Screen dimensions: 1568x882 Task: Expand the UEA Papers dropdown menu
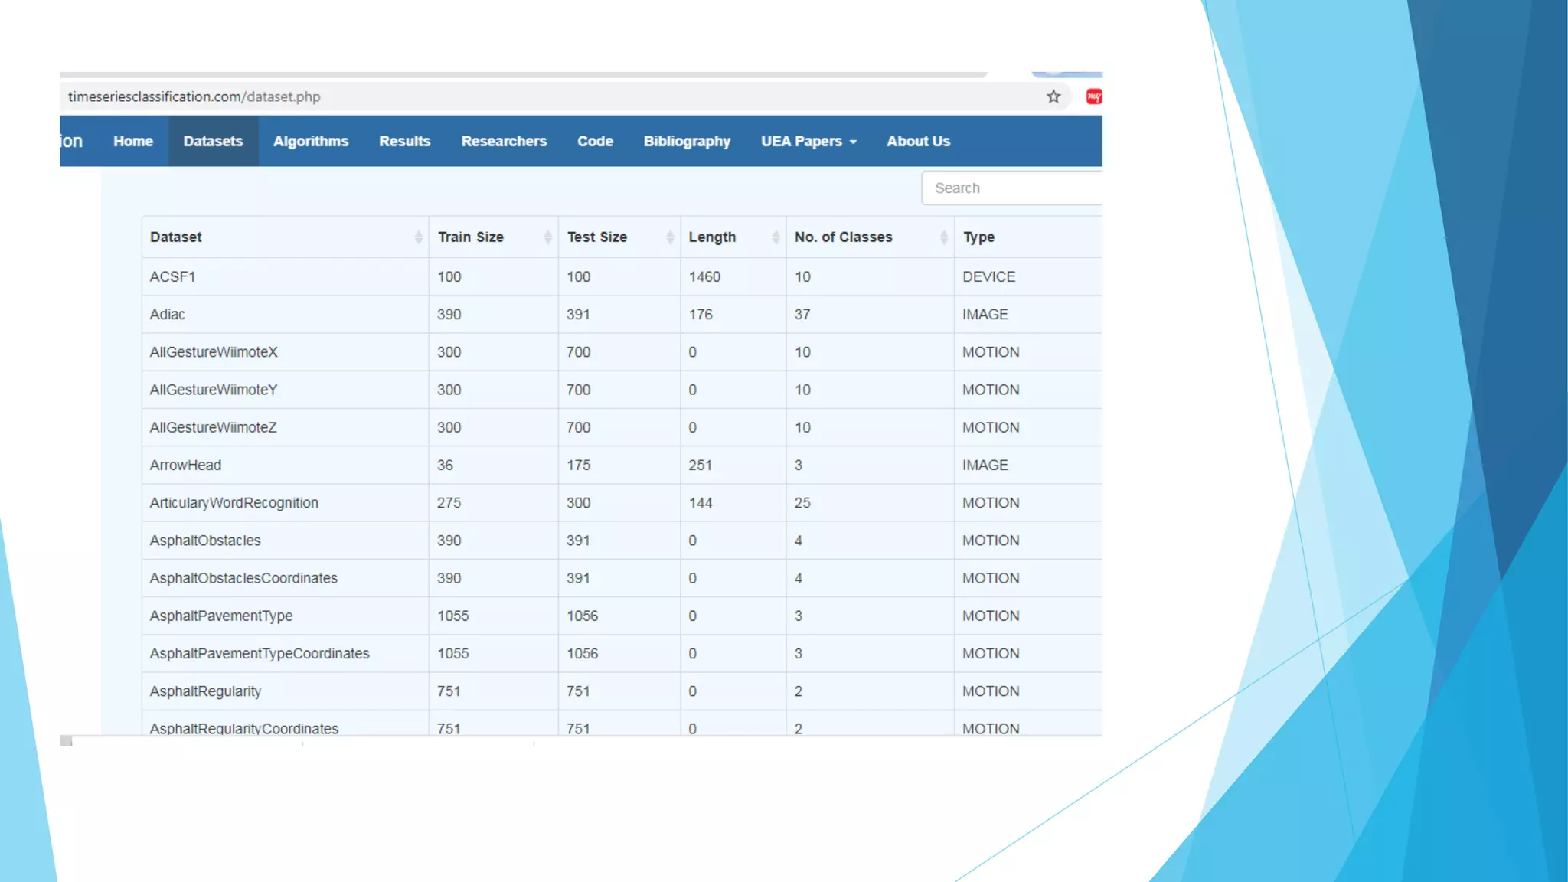(808, 142)
